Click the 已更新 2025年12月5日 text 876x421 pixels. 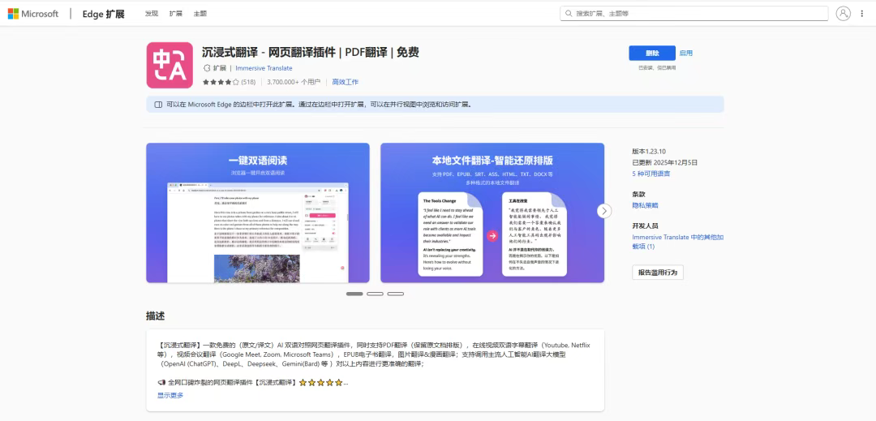665,162
